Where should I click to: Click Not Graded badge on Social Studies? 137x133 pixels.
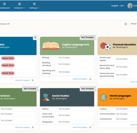[87, 89]
